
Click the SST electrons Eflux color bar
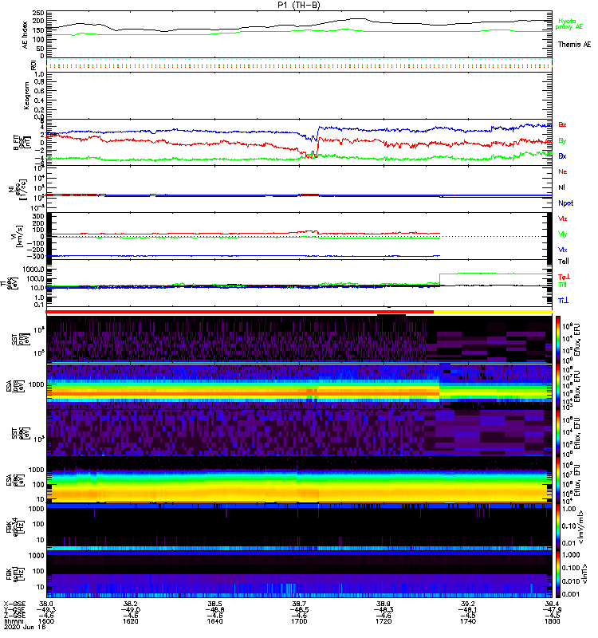click(x=558, y=432)
